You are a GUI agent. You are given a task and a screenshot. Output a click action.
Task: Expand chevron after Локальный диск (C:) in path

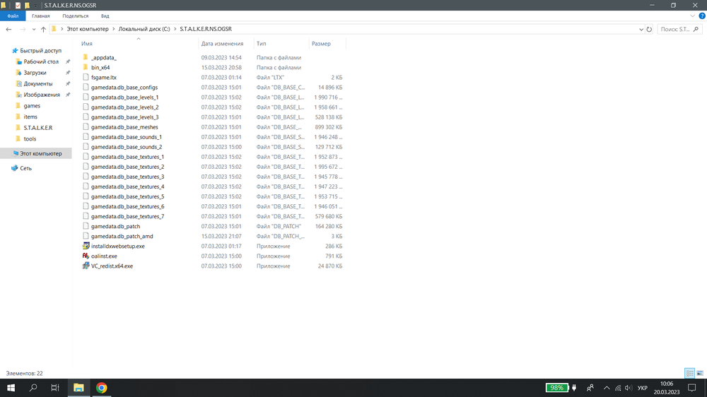click(175, 29)
